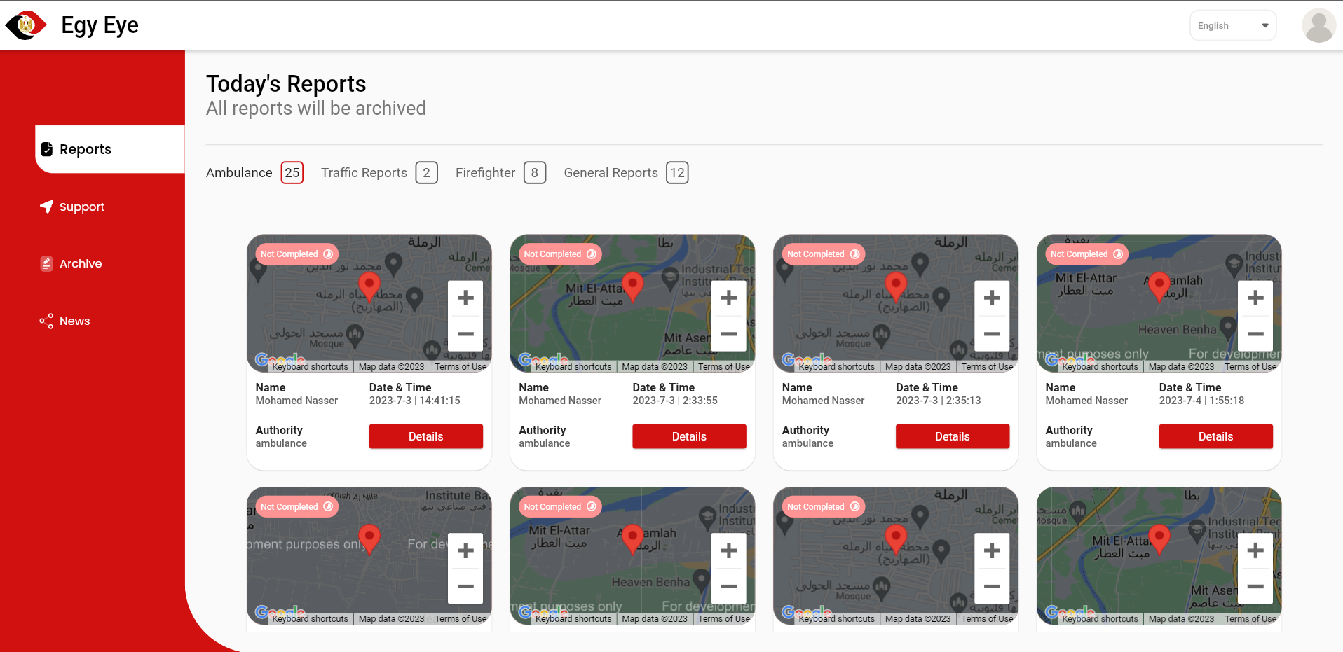
Task: Select the General Reports tab
Action: tap(626, 173)
